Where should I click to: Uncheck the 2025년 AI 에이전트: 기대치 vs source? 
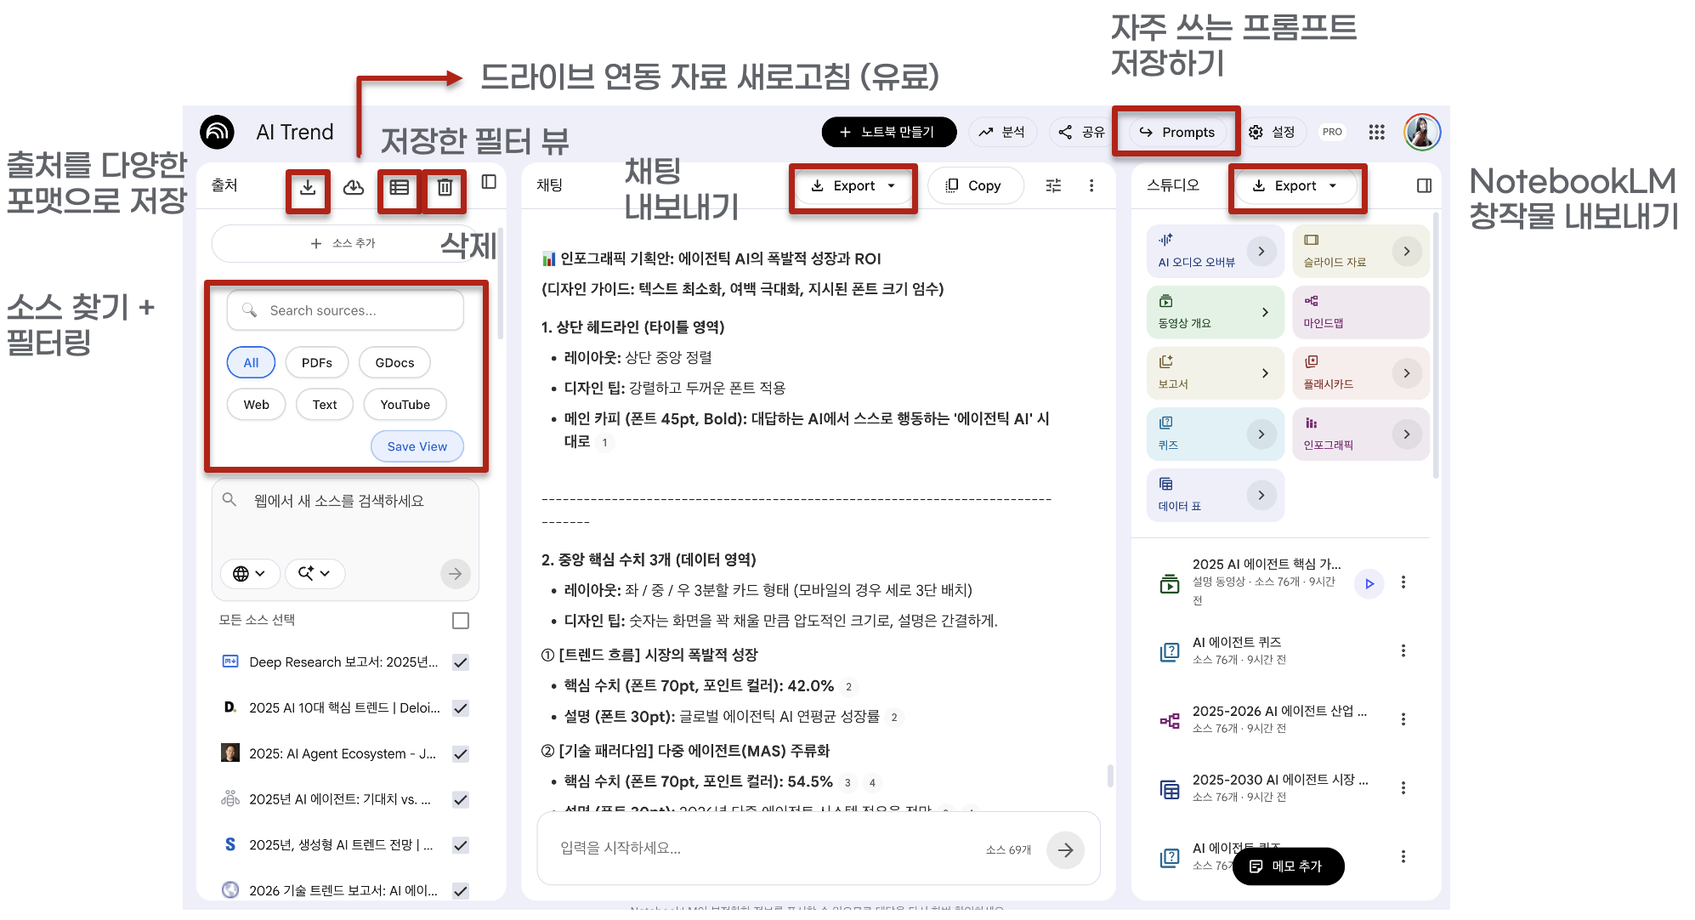coord(461,799)
